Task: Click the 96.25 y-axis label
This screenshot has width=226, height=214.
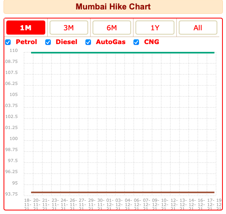Action: [11, 172]
